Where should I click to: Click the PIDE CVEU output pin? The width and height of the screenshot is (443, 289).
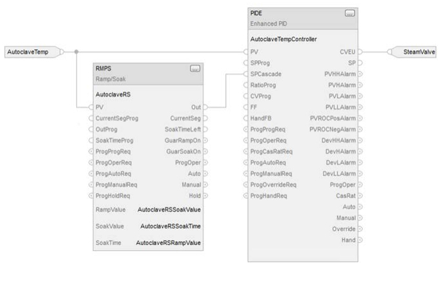click(360, 52)
